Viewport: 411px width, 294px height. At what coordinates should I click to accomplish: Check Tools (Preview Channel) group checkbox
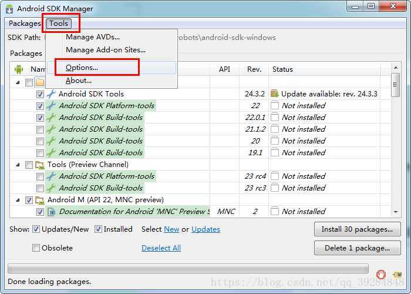[x=29, y=165]
